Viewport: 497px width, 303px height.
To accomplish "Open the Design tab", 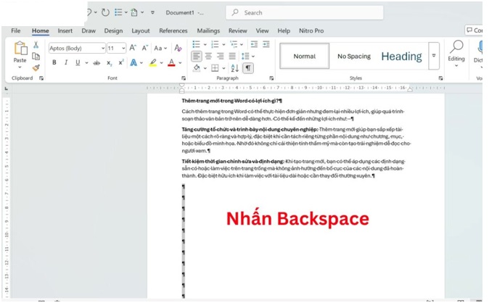I will point(113,30).
